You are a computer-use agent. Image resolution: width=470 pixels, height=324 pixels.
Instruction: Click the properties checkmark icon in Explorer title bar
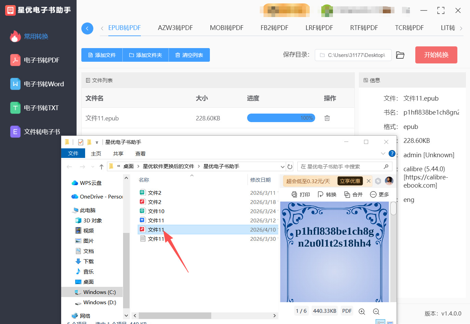(x=81, y=142)
